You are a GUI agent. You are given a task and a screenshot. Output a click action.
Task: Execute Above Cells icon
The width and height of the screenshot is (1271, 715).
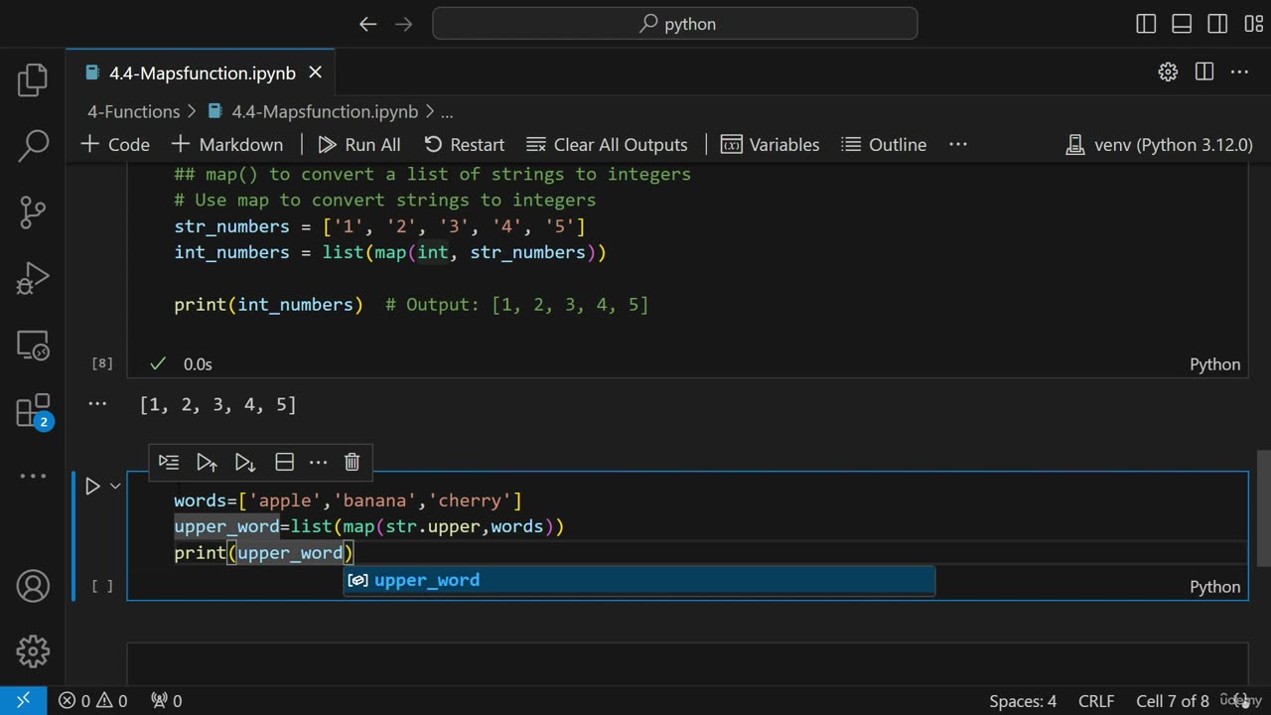(207, 462)
